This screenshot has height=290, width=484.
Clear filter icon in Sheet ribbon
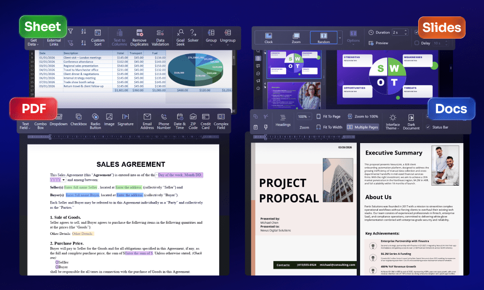click(71, 43)
